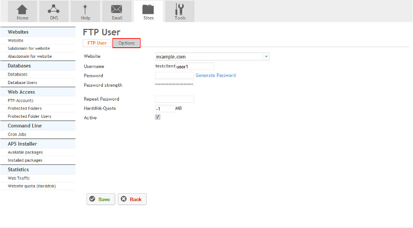Focus the Repeat Password input field

(x=175, y=99)
